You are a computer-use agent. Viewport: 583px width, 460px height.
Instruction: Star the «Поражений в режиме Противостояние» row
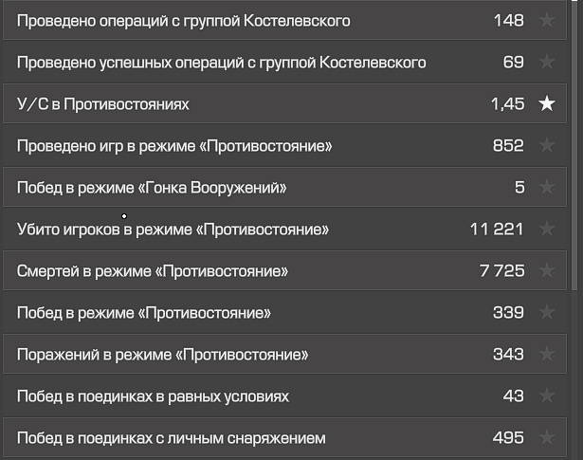click(547, 354)
